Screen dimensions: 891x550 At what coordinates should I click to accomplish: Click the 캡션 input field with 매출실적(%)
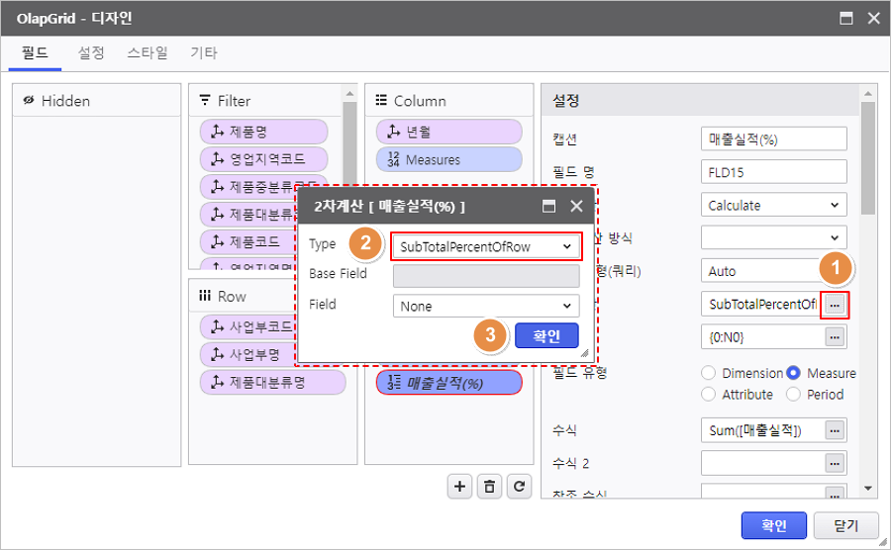(773, 139)
